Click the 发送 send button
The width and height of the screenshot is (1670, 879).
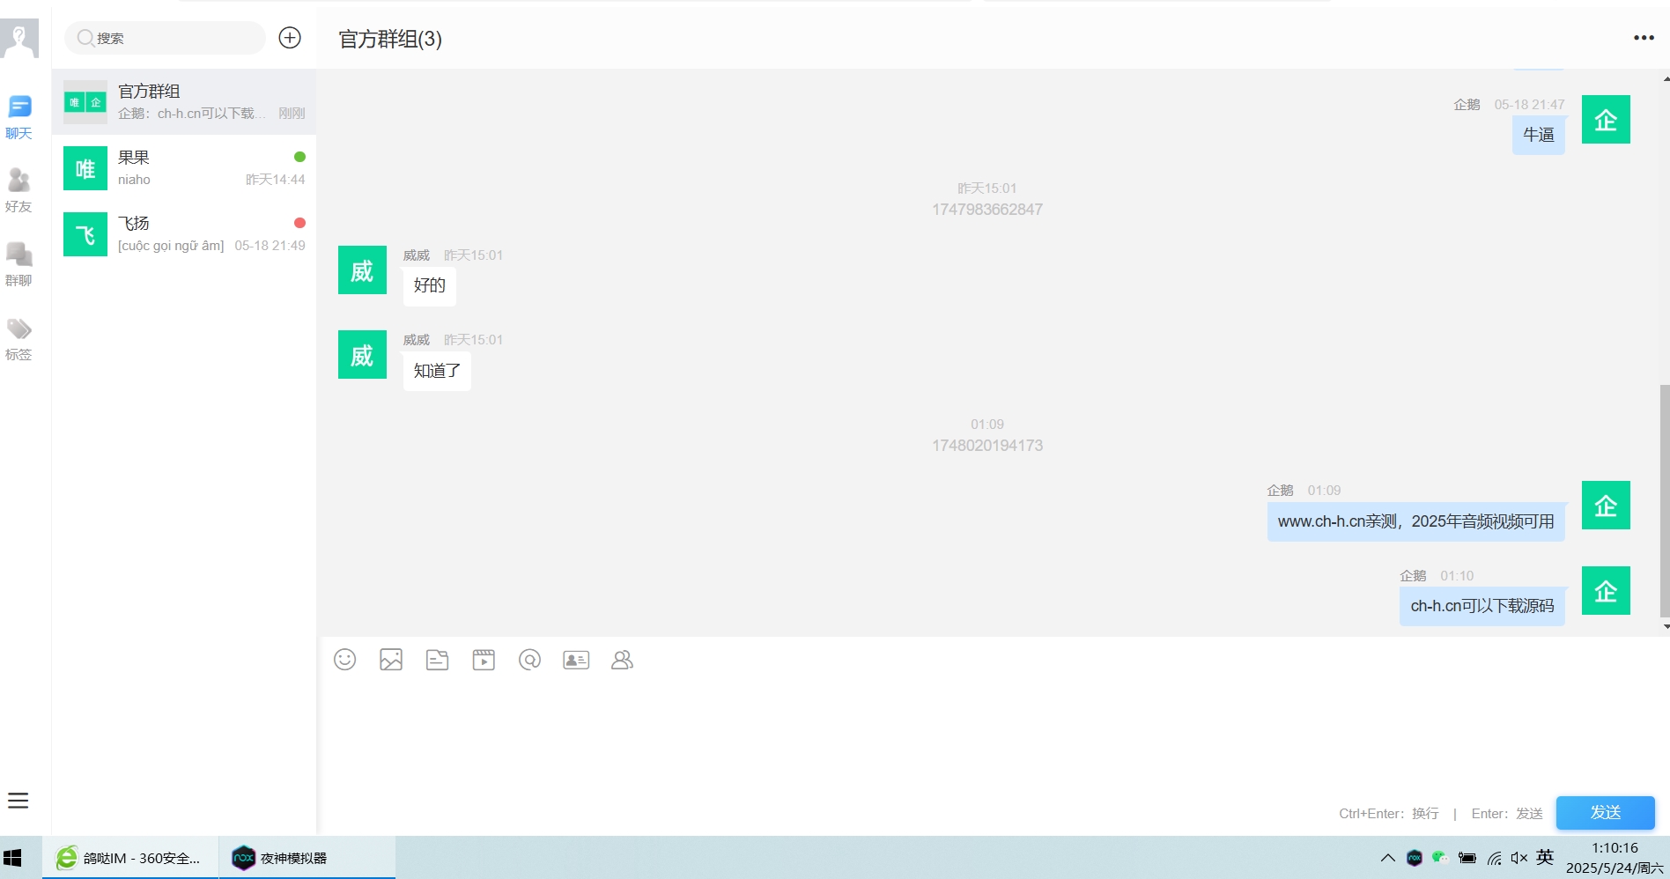(1605, 812)
